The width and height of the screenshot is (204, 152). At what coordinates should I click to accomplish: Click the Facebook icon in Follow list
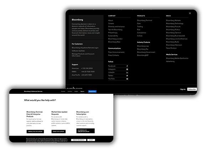pyautogui.click(x=127, y=66)
